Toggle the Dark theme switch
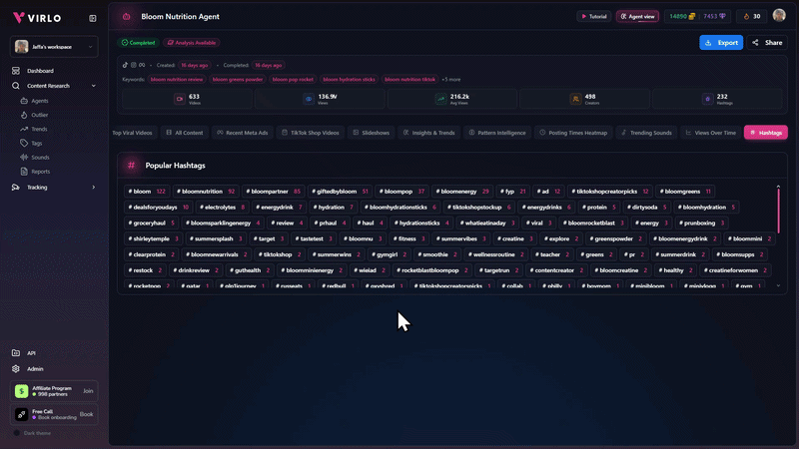The height and width of the screenshot is (449, 799). [16, 433]
